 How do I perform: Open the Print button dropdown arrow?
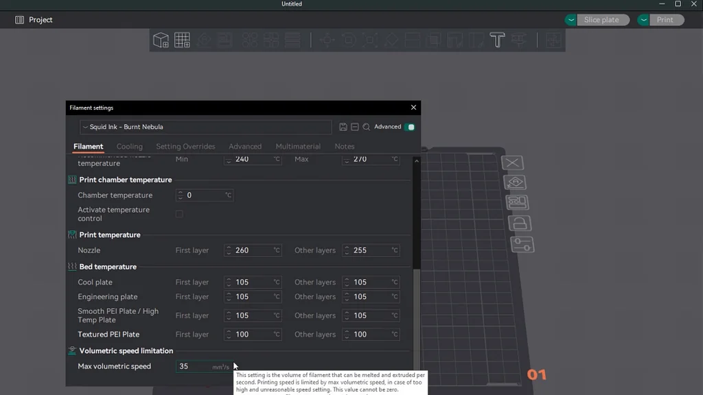pyautogui.click(x=643, y=20)
